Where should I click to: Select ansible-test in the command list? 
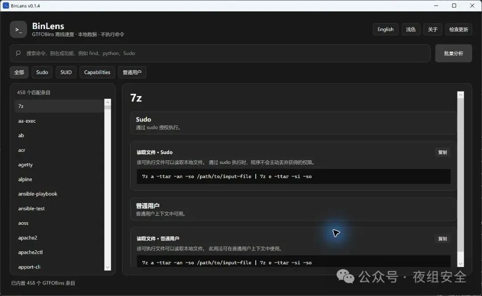coord(59,208)
